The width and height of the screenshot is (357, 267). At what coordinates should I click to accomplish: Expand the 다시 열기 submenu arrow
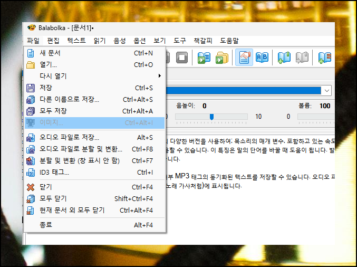click(x=160, y=76)
